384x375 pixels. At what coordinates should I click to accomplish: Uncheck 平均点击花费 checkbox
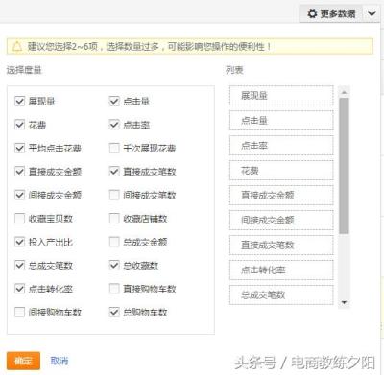(20, 148)
